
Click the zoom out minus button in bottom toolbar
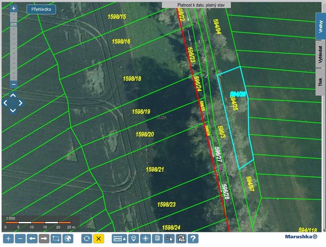click(x=21, y=239)
